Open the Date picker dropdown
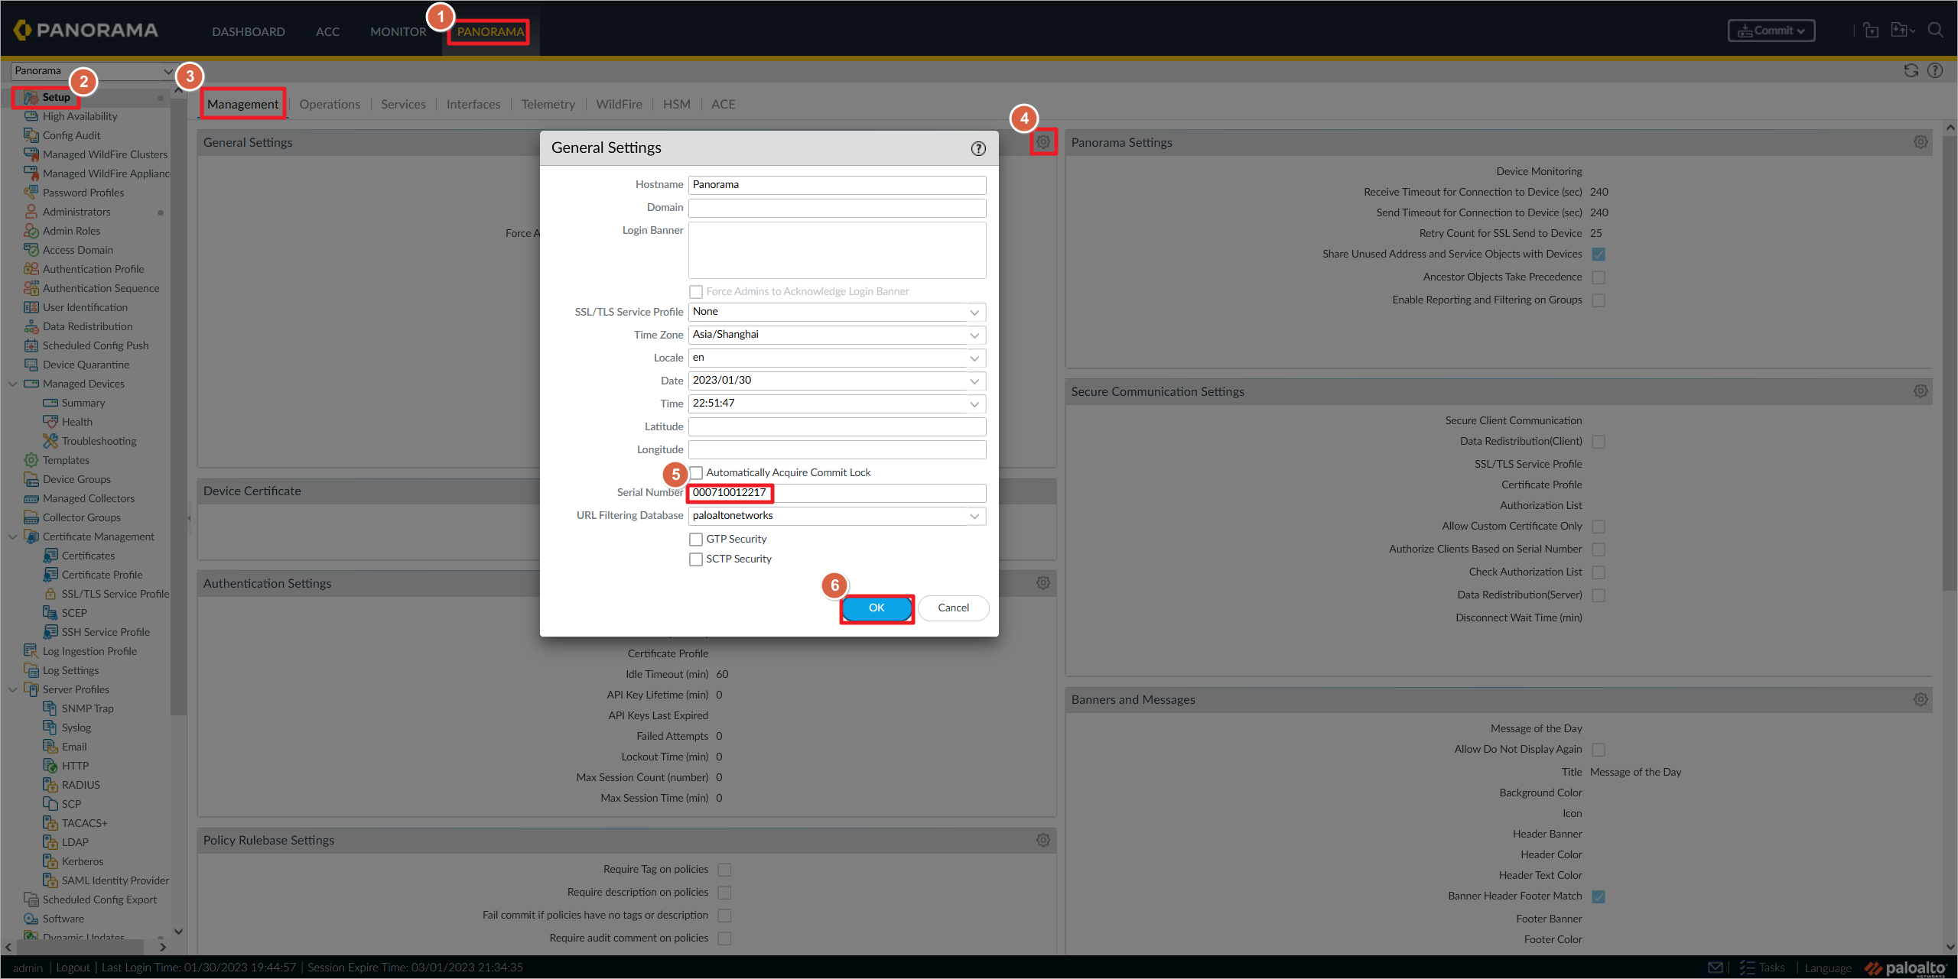The height and width of the screenshot is (979, 1958). point(974,381)
